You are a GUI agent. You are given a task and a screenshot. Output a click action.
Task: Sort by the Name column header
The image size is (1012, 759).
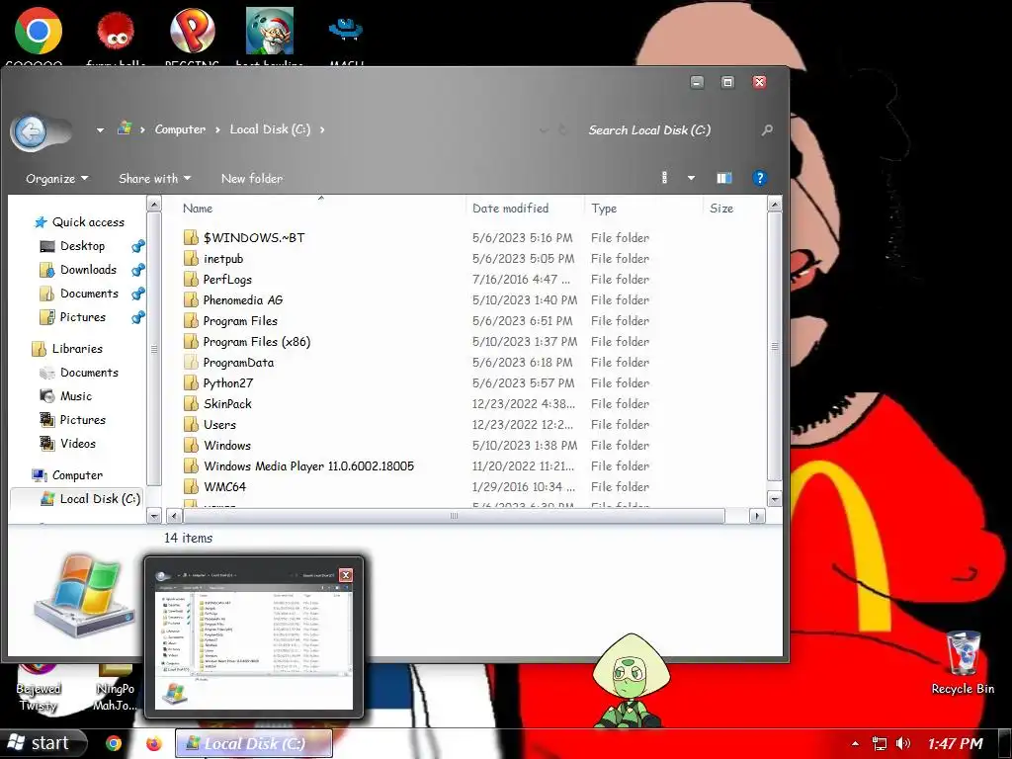(198, 208)
